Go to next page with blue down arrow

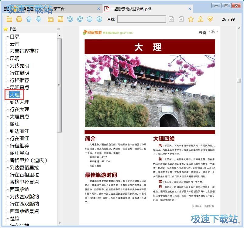38,19
